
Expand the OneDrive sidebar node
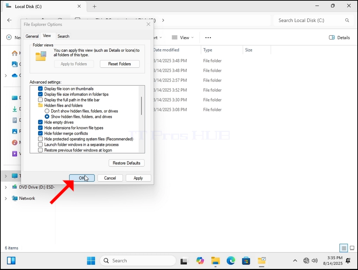[x=6, y=76]
